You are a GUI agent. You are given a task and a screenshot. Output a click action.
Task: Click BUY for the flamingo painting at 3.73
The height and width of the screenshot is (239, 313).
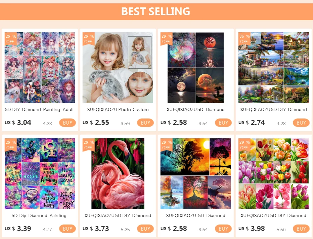tap(145, 229)
